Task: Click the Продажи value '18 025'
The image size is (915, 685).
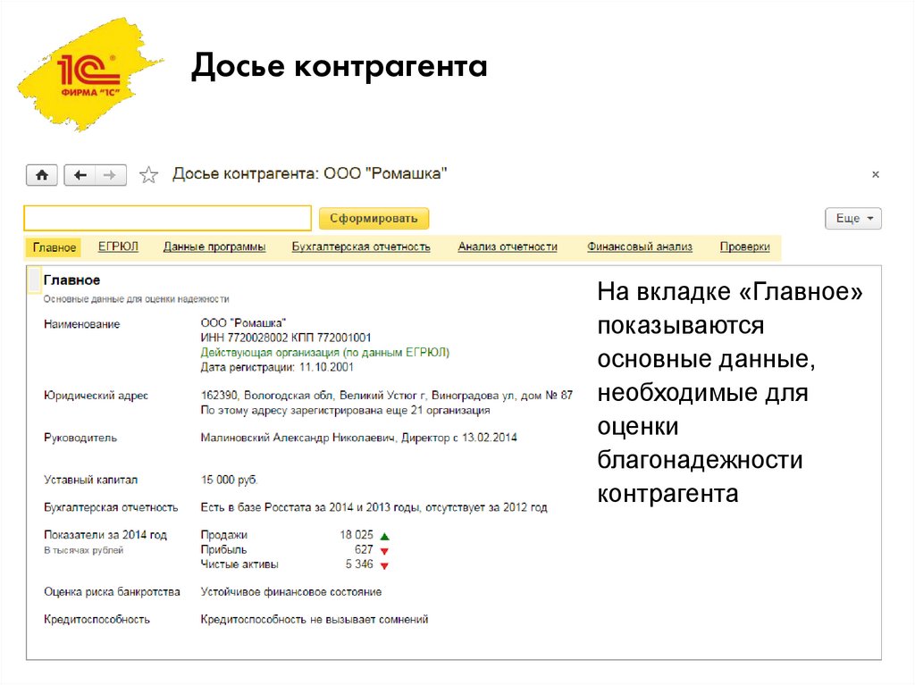Action: click(357, 534)
